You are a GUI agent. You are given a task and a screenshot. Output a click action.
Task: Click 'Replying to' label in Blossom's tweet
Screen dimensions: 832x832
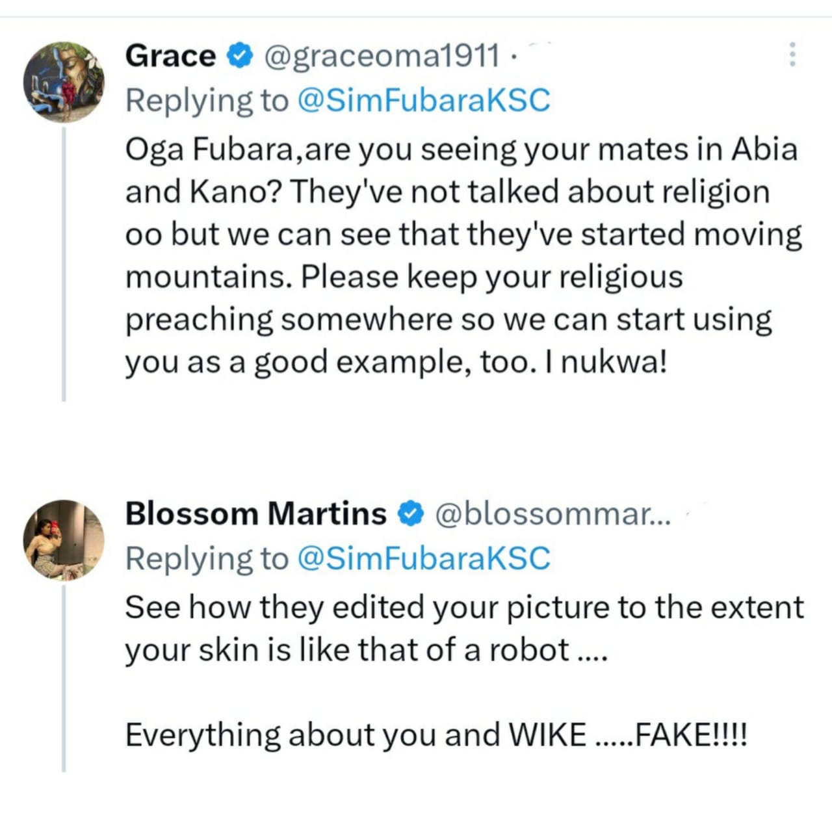(x=206, y=558)
